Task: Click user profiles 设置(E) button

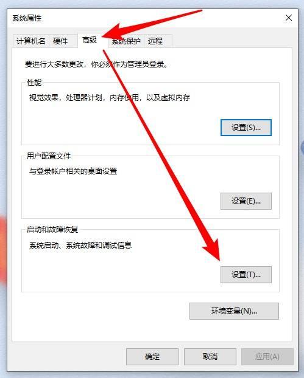Action: click(246, 201)
